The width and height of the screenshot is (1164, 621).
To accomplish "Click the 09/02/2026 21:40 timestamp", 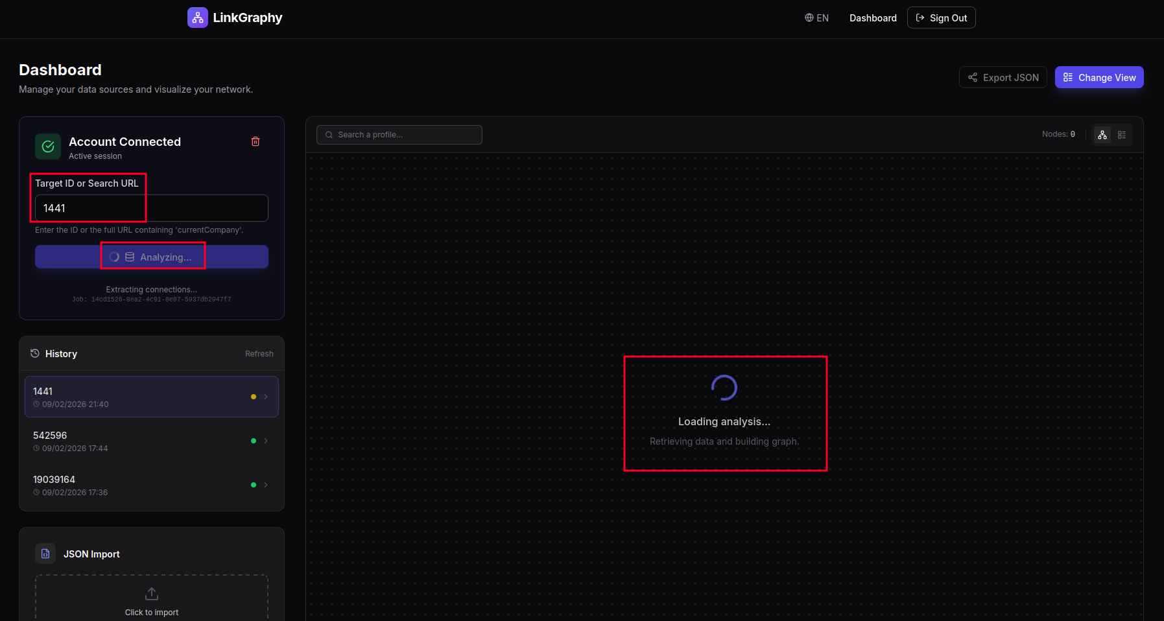I will point(75,404).
